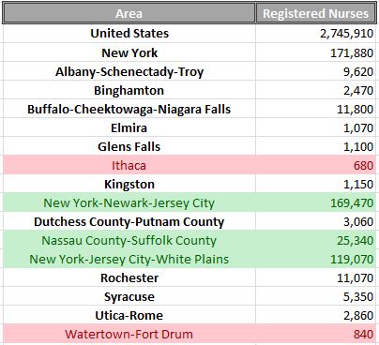Viewport: 379px width, 345px height.
Task: Select the Area column header
Action: [x=129, y=13]
